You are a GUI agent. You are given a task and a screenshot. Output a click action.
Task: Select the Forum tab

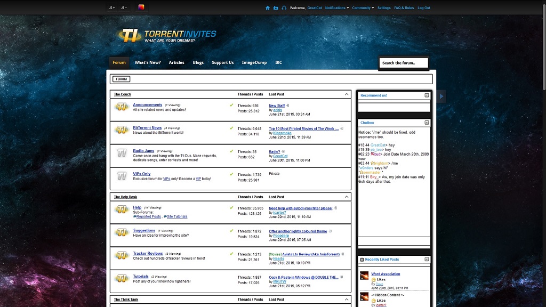[x=119, y=63]
